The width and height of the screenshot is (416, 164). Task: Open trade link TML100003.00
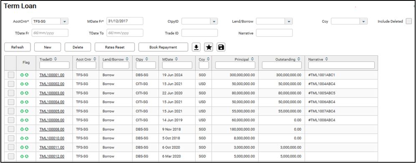[52, 93]
